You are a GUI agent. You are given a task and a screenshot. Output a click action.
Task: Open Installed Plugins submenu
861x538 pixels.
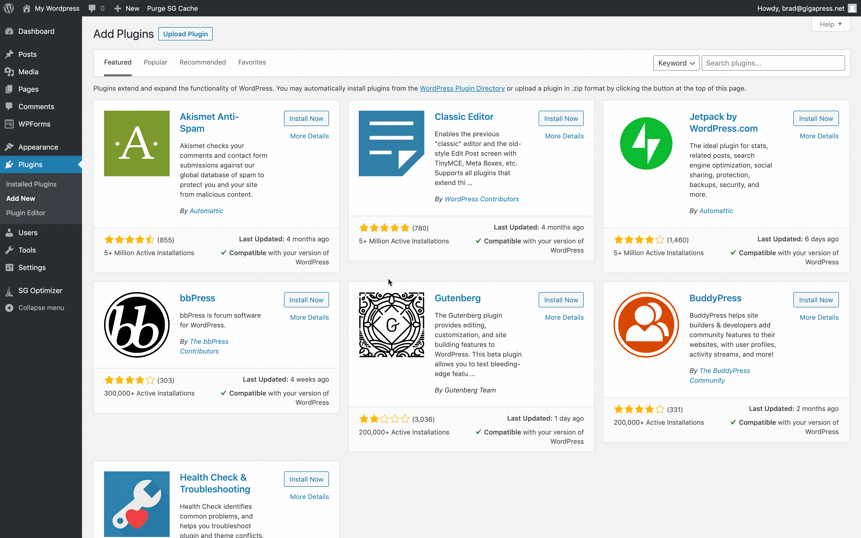pyautogui.click(x=31, y=184)
